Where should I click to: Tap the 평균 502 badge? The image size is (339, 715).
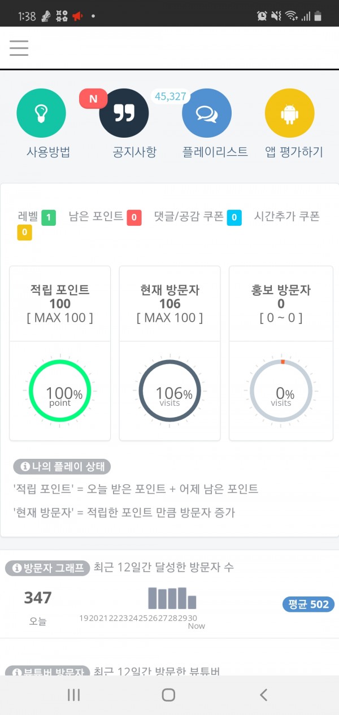(308, 604)
